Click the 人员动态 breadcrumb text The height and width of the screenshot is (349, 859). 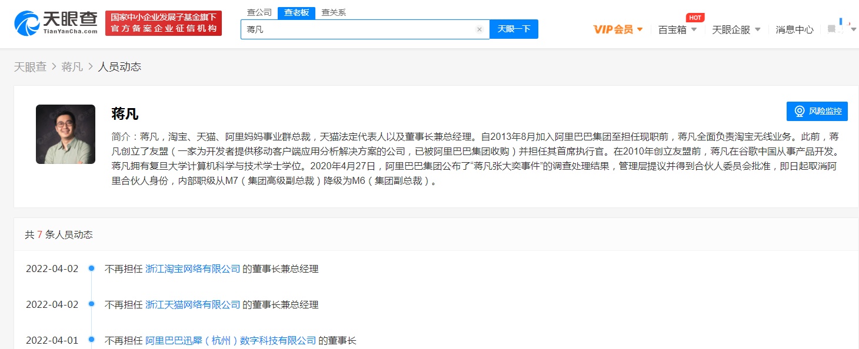click(x=119, y=67)
